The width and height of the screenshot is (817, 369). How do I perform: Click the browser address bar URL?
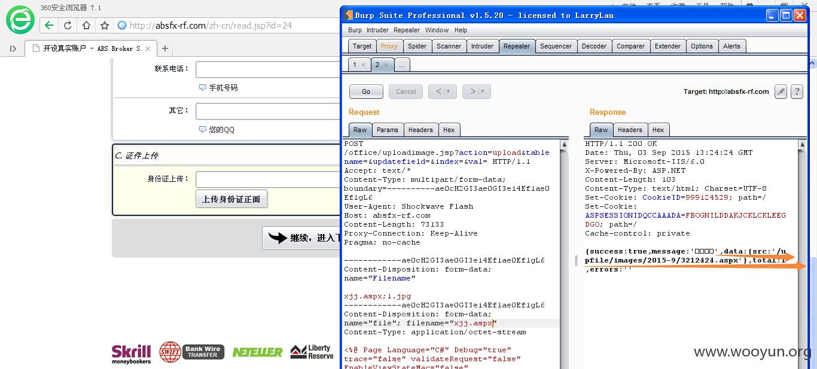(211, 25)
